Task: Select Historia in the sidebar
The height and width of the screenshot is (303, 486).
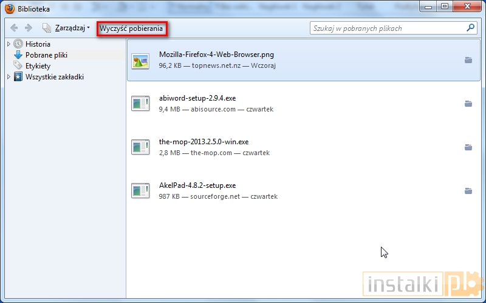Action: [x=38, y=44]
